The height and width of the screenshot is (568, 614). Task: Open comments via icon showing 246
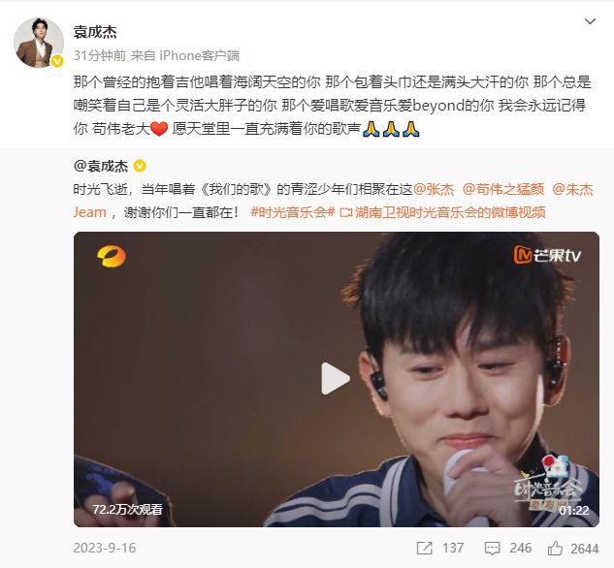pos(492,548)
